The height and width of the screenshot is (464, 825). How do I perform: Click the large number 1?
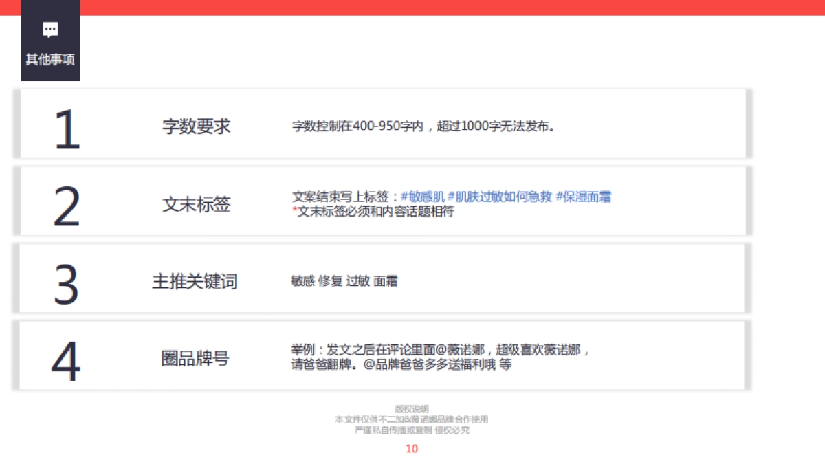coord(67,130)
